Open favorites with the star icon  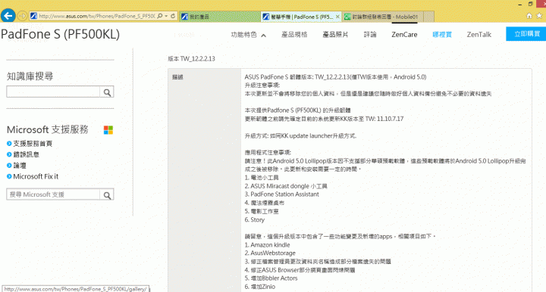click(x=539, y=16)
